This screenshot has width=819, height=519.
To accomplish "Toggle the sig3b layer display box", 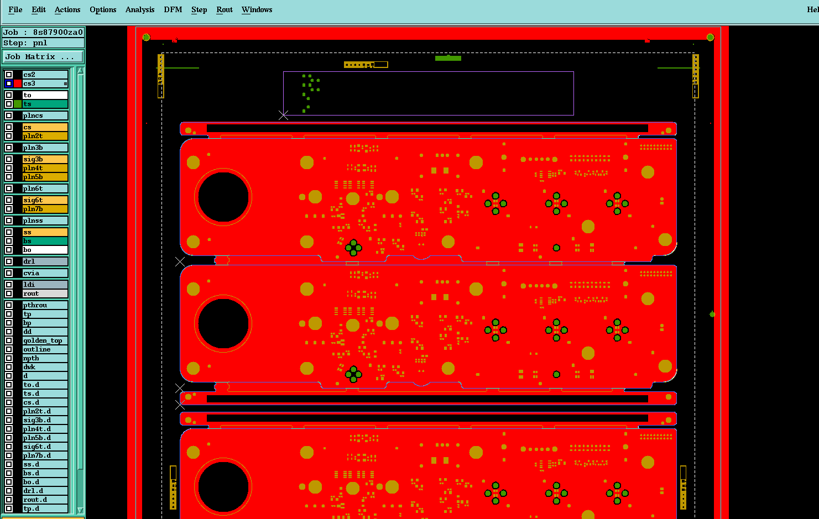I will (x=9, y=159).
